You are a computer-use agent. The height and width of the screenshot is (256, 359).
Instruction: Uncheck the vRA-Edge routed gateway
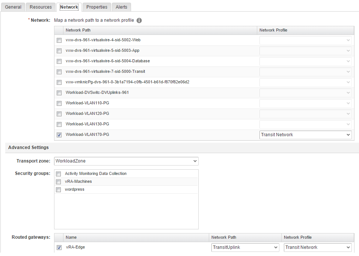pos(59,247)
